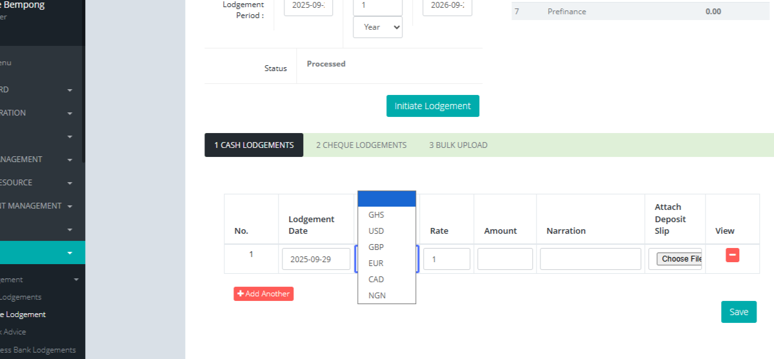Click the red remove row minus icon
774x359 pixels.
click(732, 255)
